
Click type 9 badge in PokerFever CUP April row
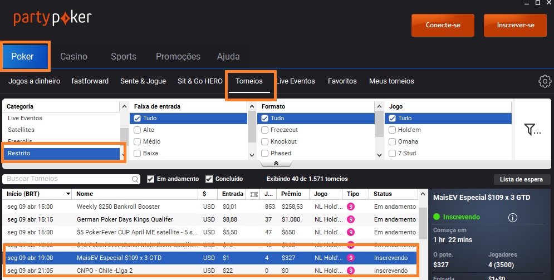(350, 232)
